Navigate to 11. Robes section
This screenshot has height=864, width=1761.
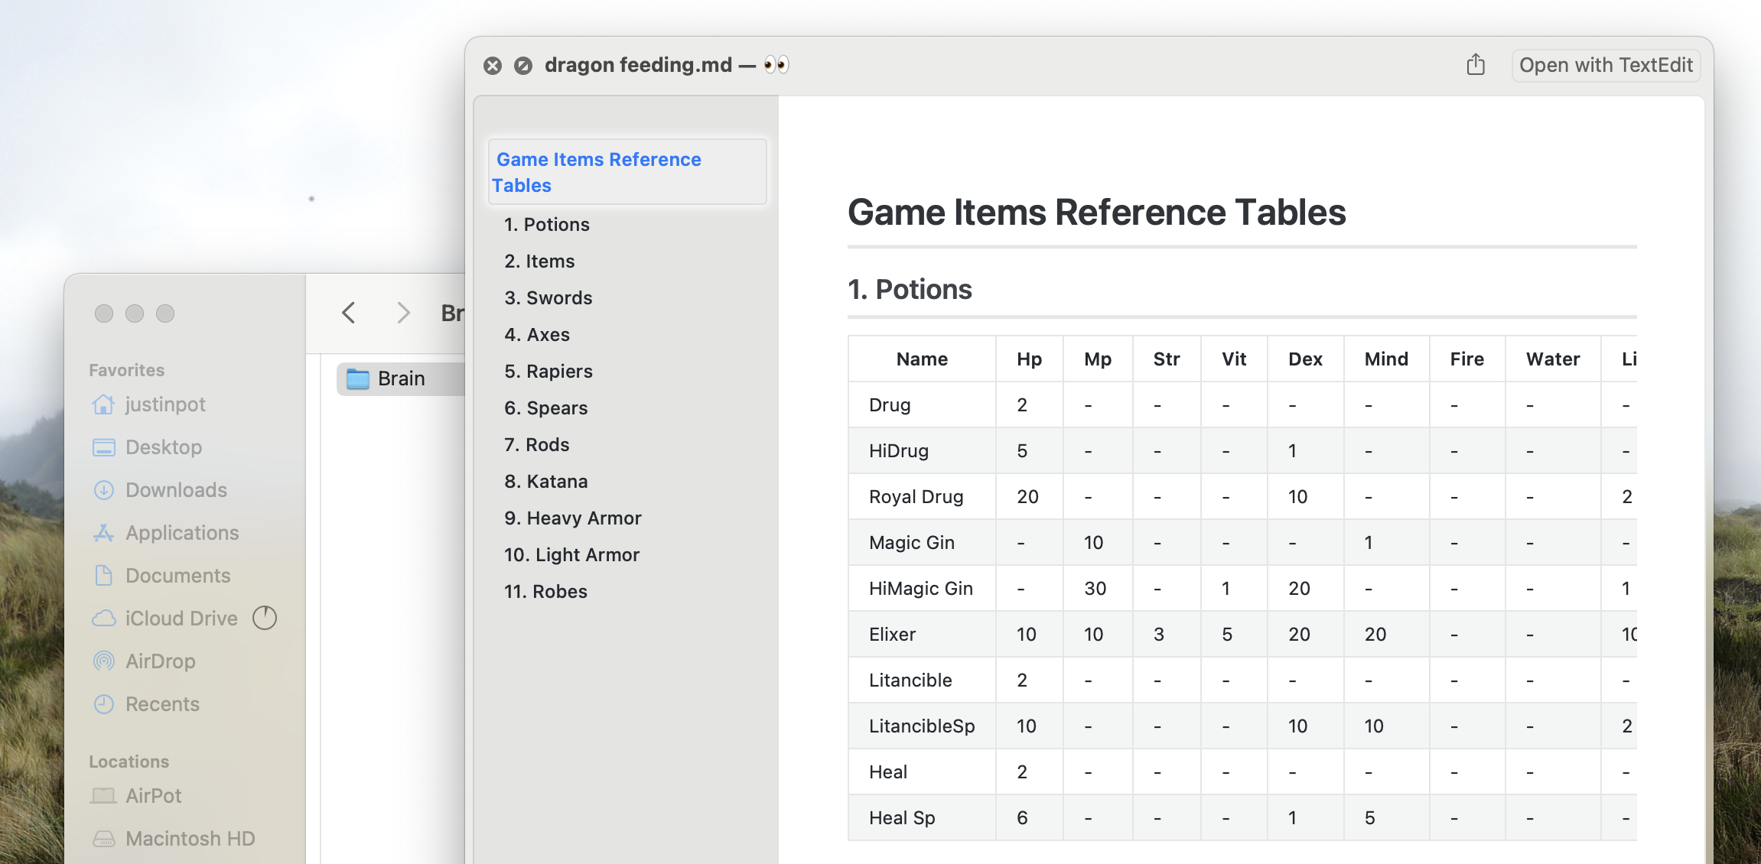[x=545, y=592]
